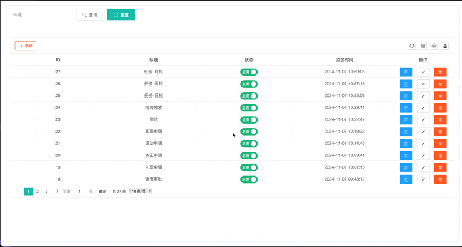Delete the 通用审批 row
462x247 pixels.
[x=440, y=179]
